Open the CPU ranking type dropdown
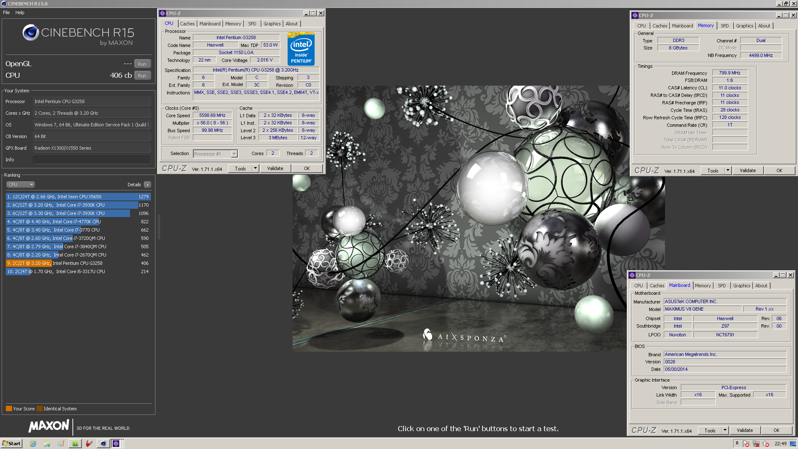This screenshot has width=798, height=449. (x=20, y=185)
